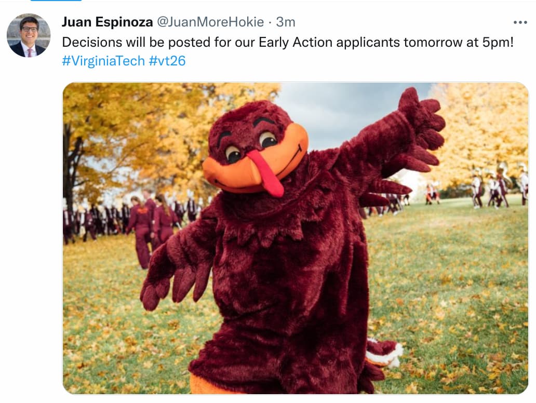This screenshot has height=403, width=536.
Task: Click the blue active tab indicator at top
Action: click(x=56, y=1)
